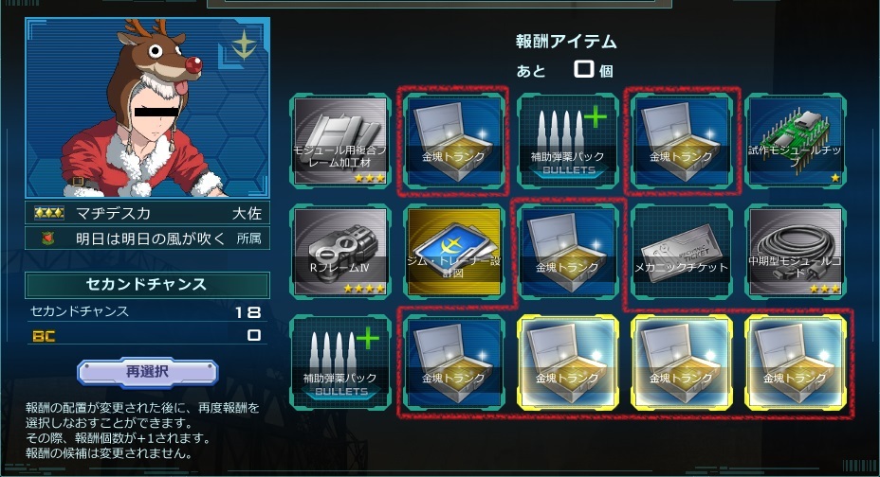The image size is (880, 477).
Task: Select the ジム・トレーナー設計図 gold tile
Action: pyautogui.click(x=454, y=252)
